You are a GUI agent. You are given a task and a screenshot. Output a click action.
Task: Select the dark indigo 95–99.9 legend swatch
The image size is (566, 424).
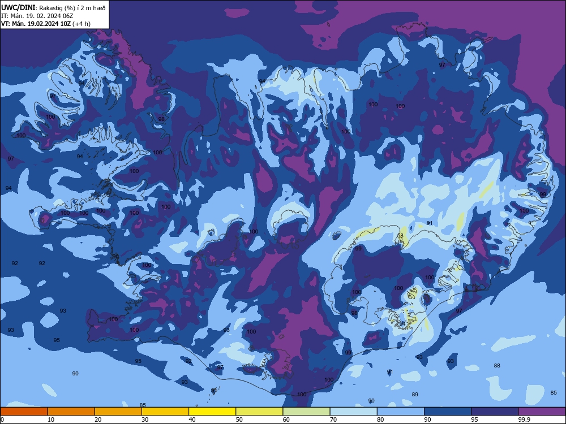[x=495, y=412]
